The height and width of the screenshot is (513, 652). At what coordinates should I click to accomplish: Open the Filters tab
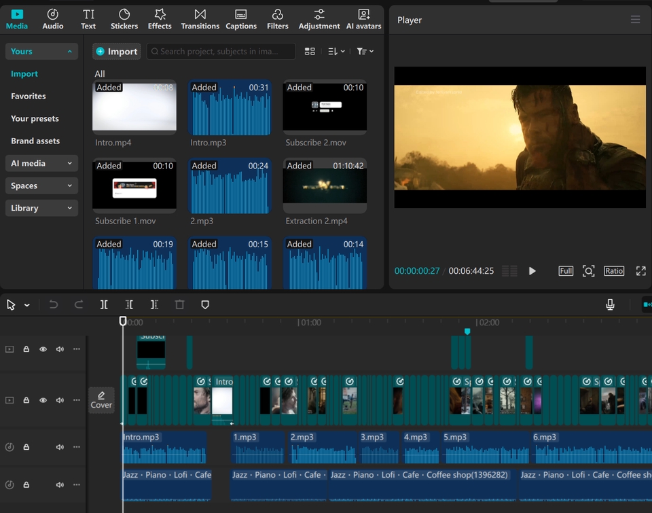coord(277,19)
